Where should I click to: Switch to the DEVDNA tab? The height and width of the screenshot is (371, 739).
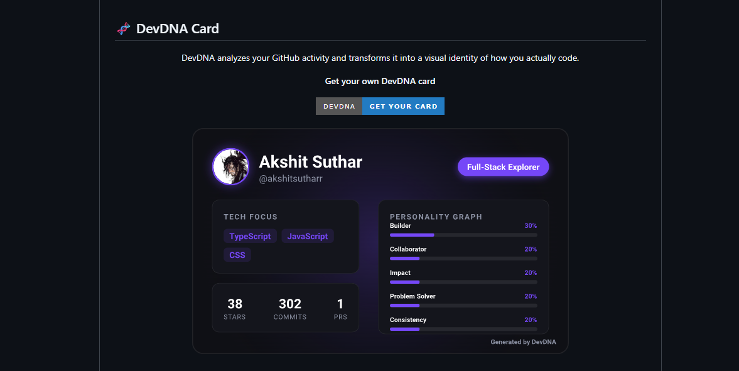[x=339, y=106]
